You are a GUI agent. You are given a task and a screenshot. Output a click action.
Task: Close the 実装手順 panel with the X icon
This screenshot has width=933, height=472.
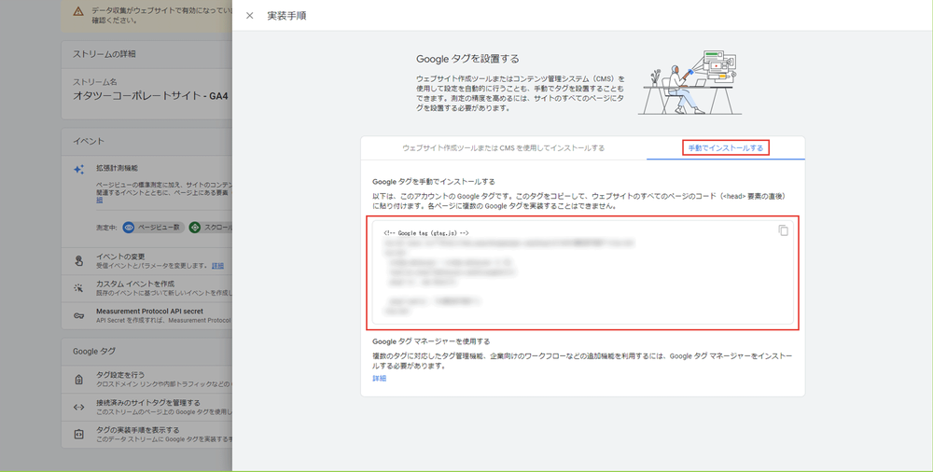250,16
